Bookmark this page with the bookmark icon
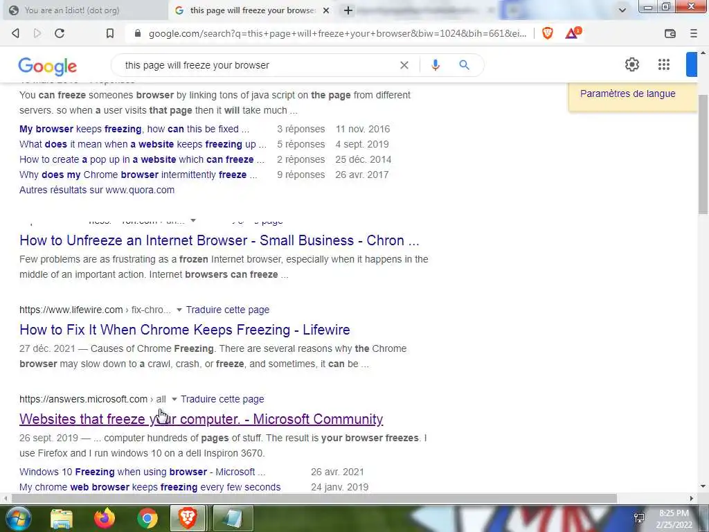The width and height of the screenshot is (709, 532). tap(110, 33)
